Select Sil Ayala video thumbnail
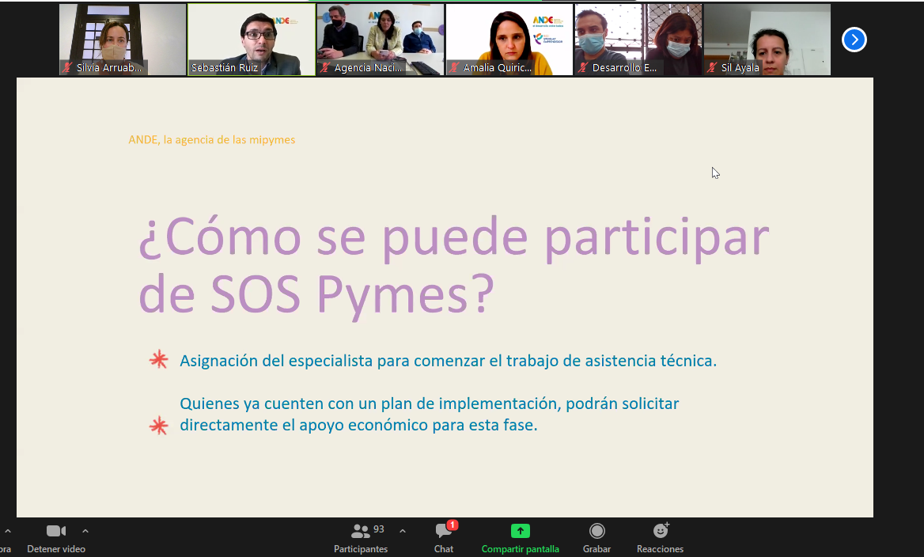Screen dimensions: 924x557 tap(767, 40)
